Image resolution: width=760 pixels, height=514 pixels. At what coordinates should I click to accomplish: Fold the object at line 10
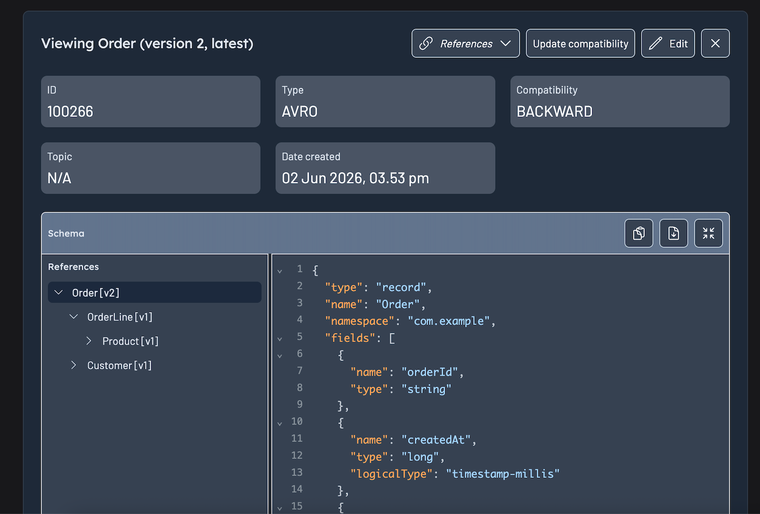280,424
